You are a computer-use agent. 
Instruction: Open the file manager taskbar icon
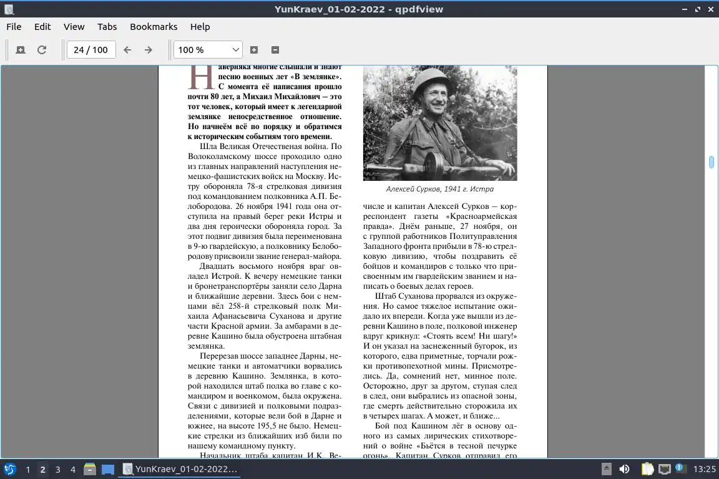90,469
